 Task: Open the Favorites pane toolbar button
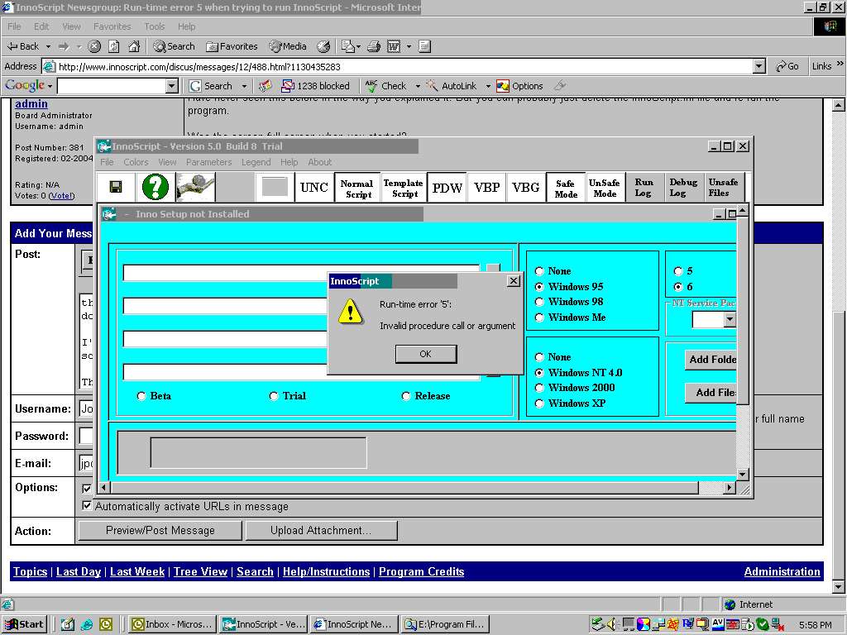pyautogui.click(x=232, y=46)
